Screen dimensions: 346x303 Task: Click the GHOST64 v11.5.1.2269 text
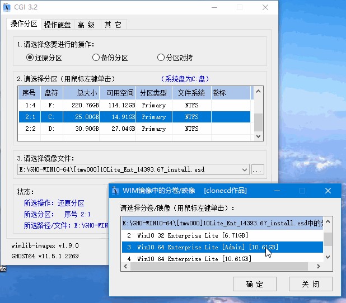tap(45, 256)
